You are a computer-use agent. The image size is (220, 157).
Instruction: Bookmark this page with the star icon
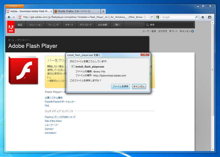tap(145, 17)
